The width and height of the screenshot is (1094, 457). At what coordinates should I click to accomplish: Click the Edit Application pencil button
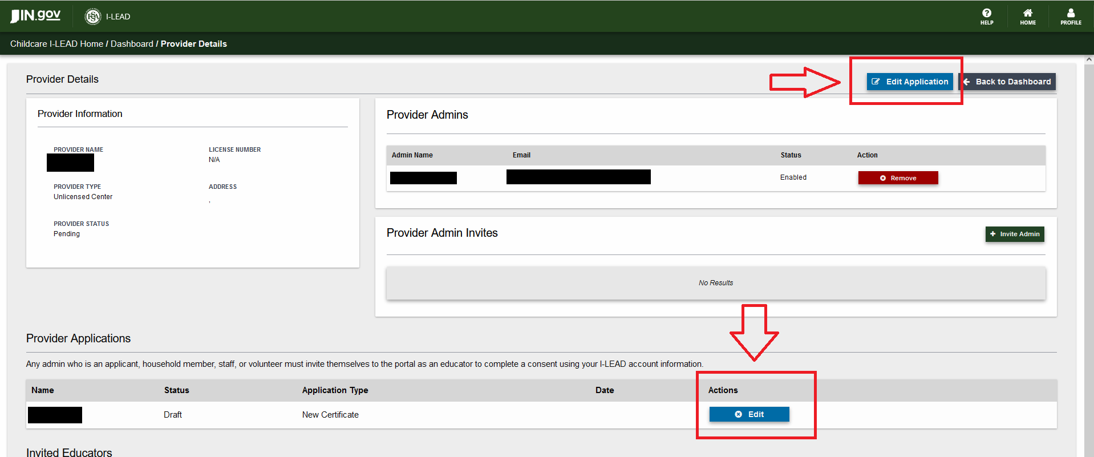coord(909,82)
